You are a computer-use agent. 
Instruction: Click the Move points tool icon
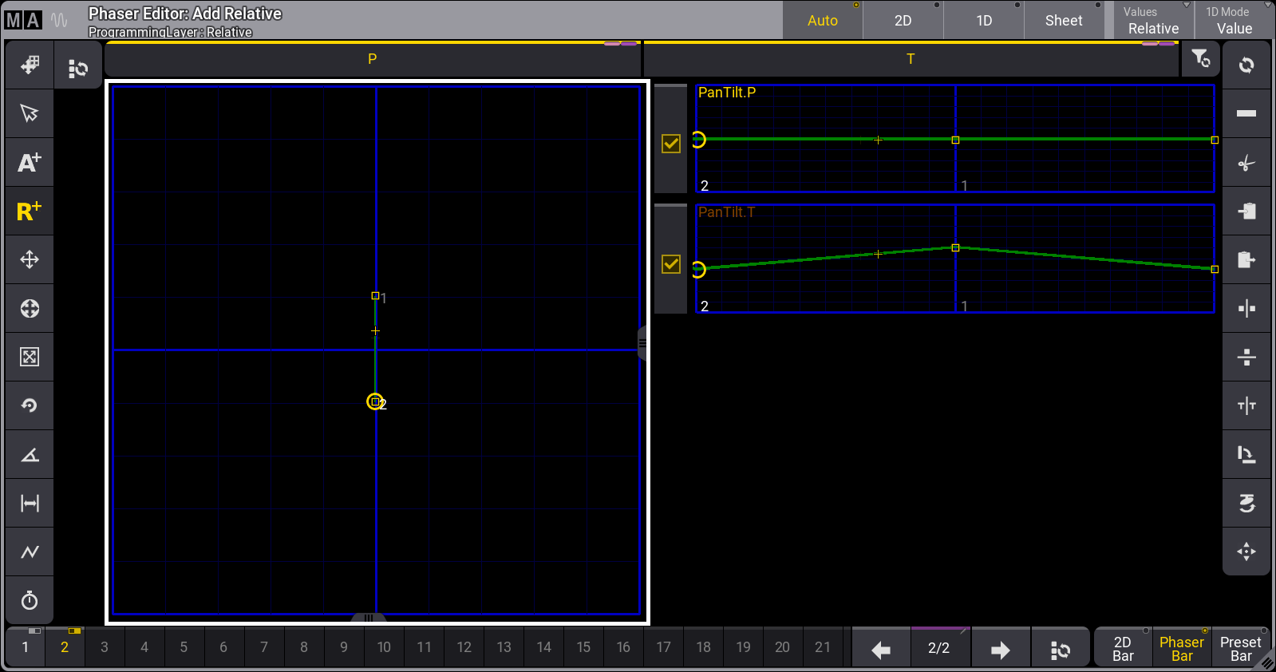(30, 259)
